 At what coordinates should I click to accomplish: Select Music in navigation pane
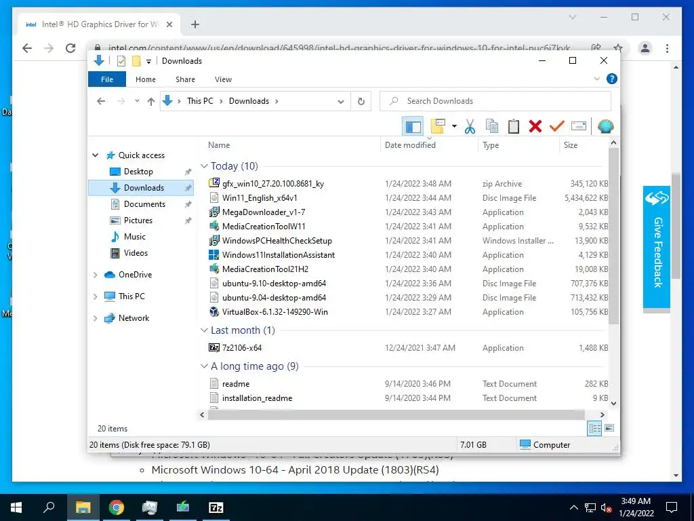pos(135,237)
